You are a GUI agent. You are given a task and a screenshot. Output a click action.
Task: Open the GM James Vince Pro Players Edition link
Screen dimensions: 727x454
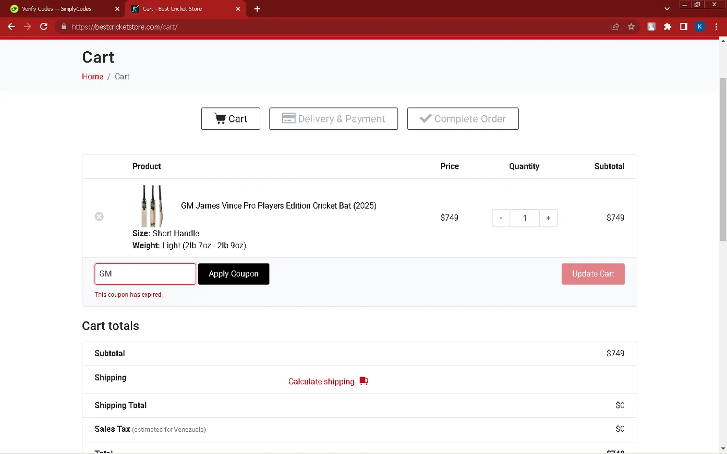[279, 206]
